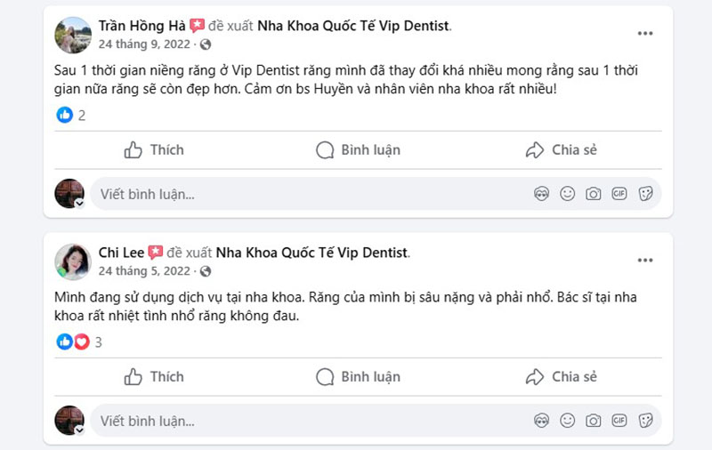The image size is (712, 450).
Task: Open emoji picker in Chi Lee's post comment box
Action: pos(567,421)
